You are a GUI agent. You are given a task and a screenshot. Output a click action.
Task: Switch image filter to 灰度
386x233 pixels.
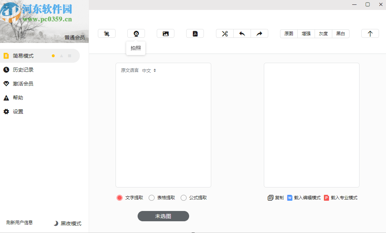(x=323, y=33)
